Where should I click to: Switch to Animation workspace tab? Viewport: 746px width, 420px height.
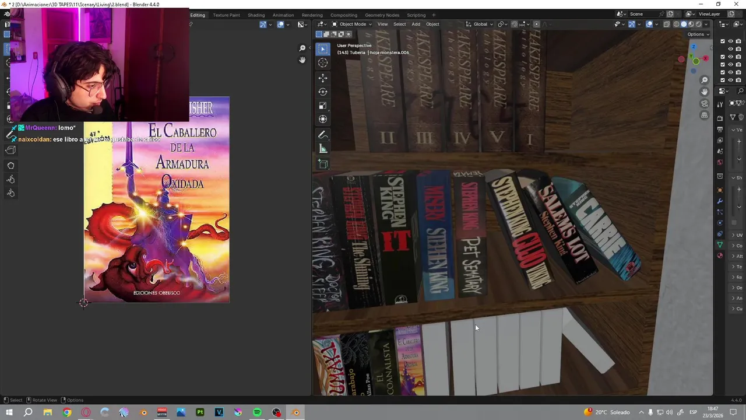tap(283, 15)
